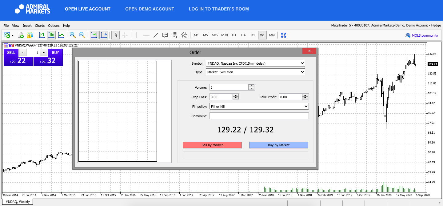Viewport: 443px width, 206px height.
Task: Select the candlestick chart type icon
Action: click(51, 35)
